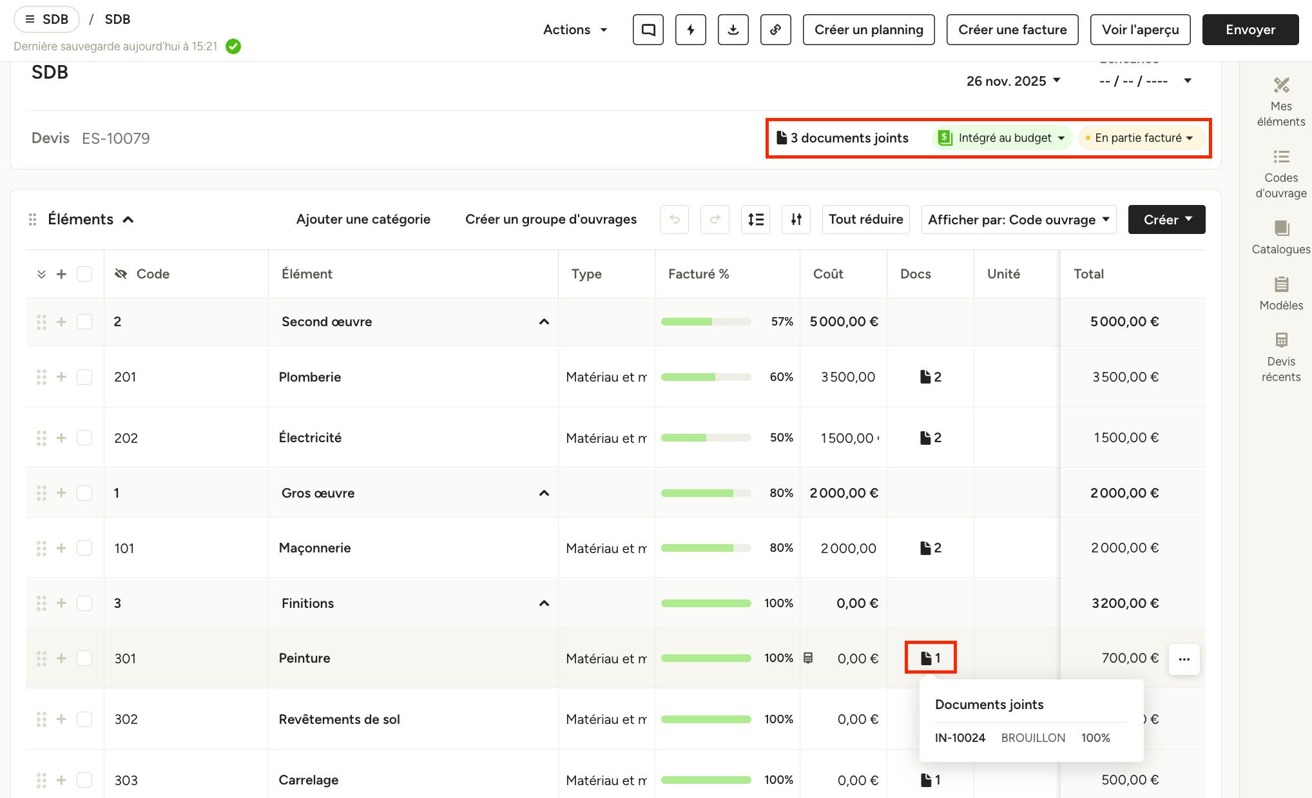Collapse the Éléments section chevron
Image resolution: width=1312 pixels, height=798 pixels.
[128, 220]
